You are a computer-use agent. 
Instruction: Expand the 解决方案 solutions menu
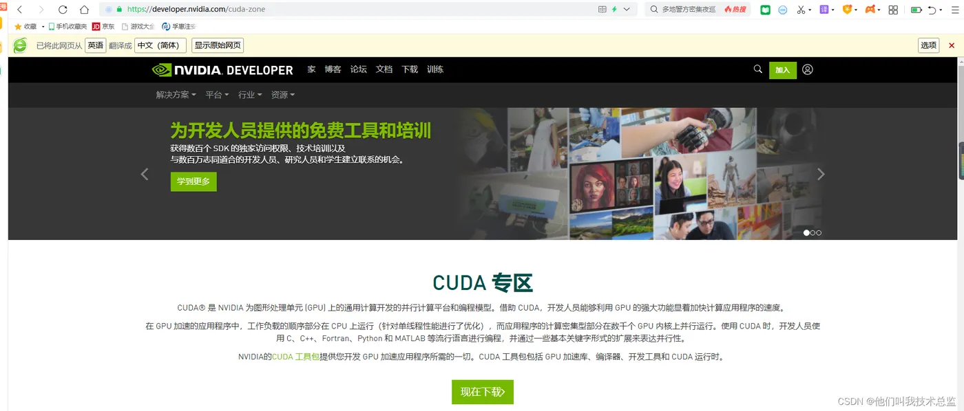coord(176,95)
